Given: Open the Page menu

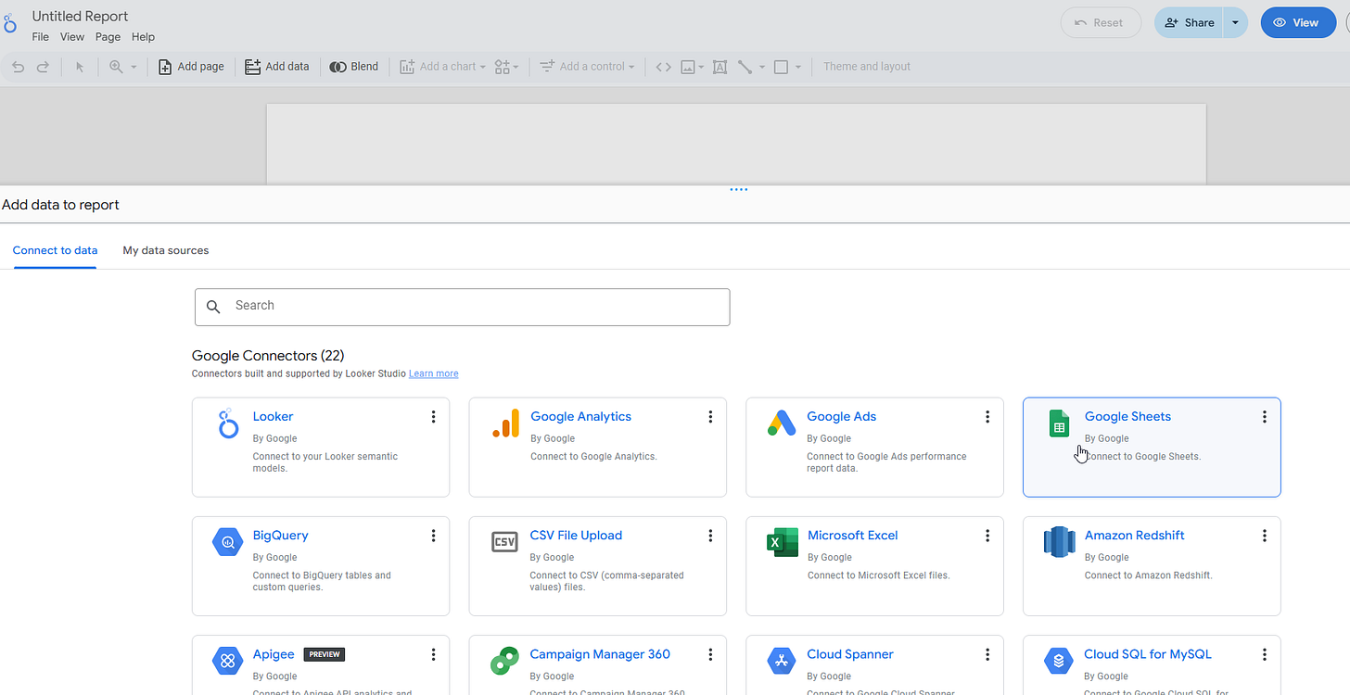Looking at the screenshot, I should (x=108, y=37).
